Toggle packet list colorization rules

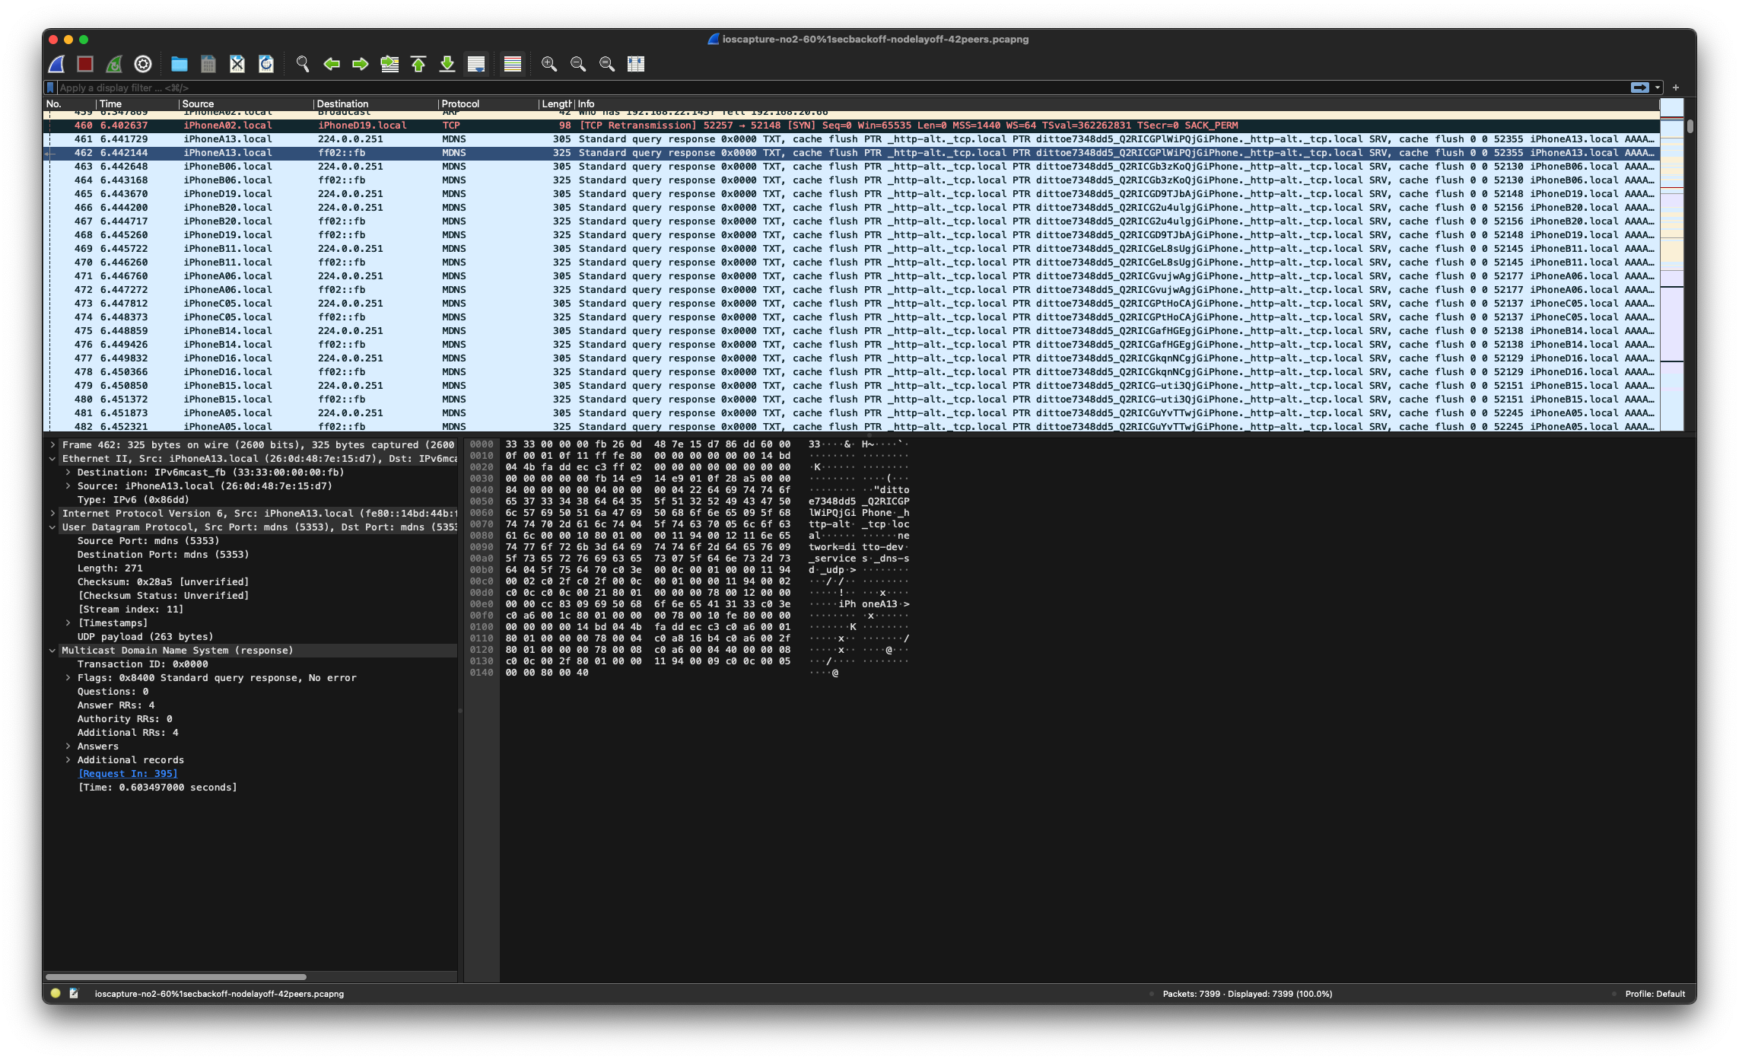click(513, 64)
